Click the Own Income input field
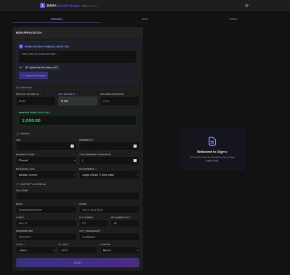Image resolution: width=290 pixels, height=275 pixels. pyautogui.click(x=78, y=101)
